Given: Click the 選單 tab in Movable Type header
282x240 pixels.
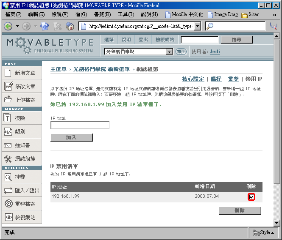Looking at the screenshot, I should point(109,40).
